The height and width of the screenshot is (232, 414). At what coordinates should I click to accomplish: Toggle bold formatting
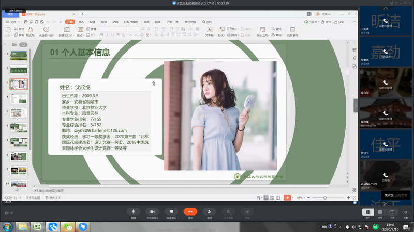point(101,35)
